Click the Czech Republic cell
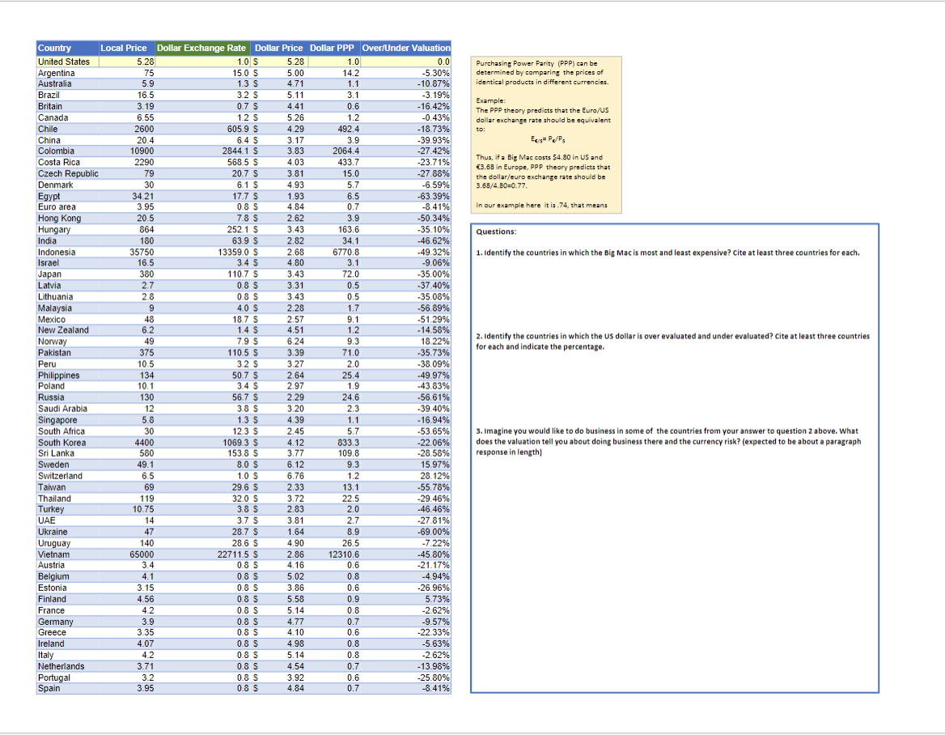 pyautogui.click(x=67, y=174)
